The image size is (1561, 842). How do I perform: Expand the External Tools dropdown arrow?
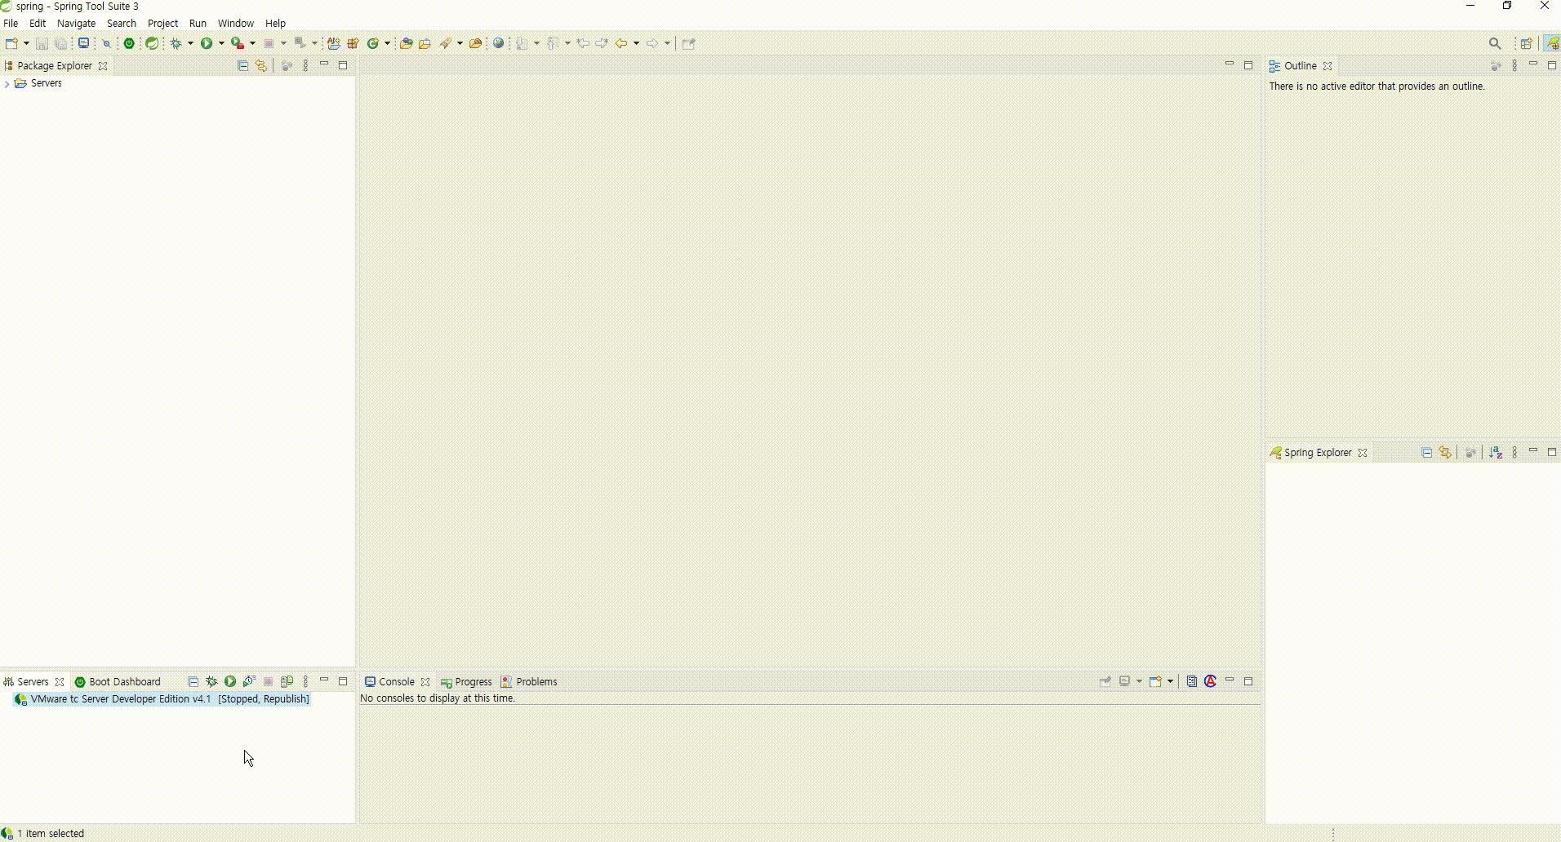click(252, 43)
